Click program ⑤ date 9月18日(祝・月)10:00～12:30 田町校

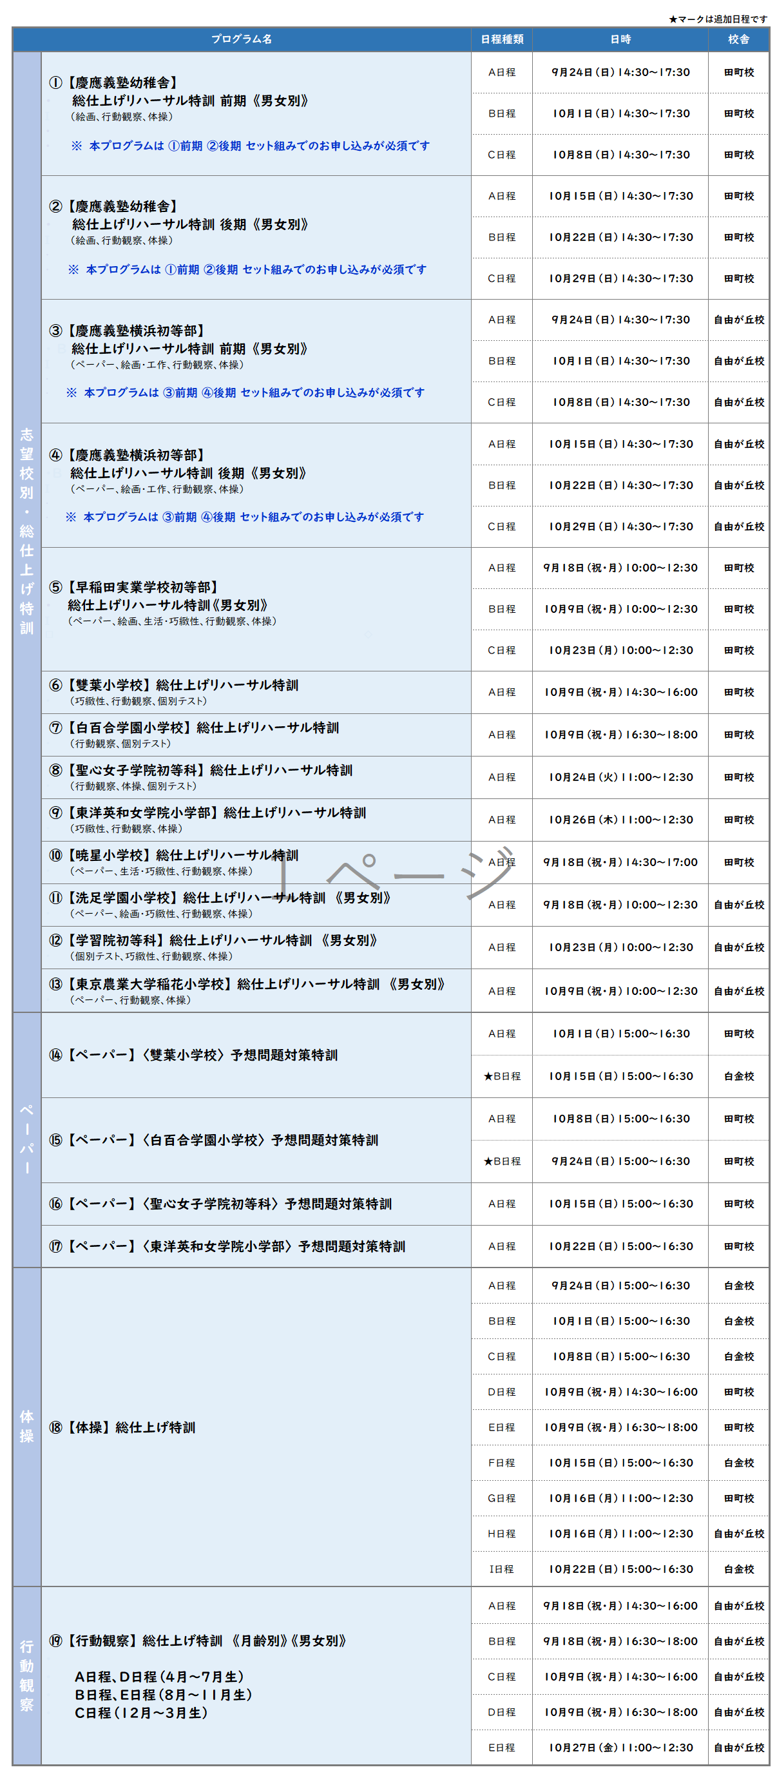[620, 568]
